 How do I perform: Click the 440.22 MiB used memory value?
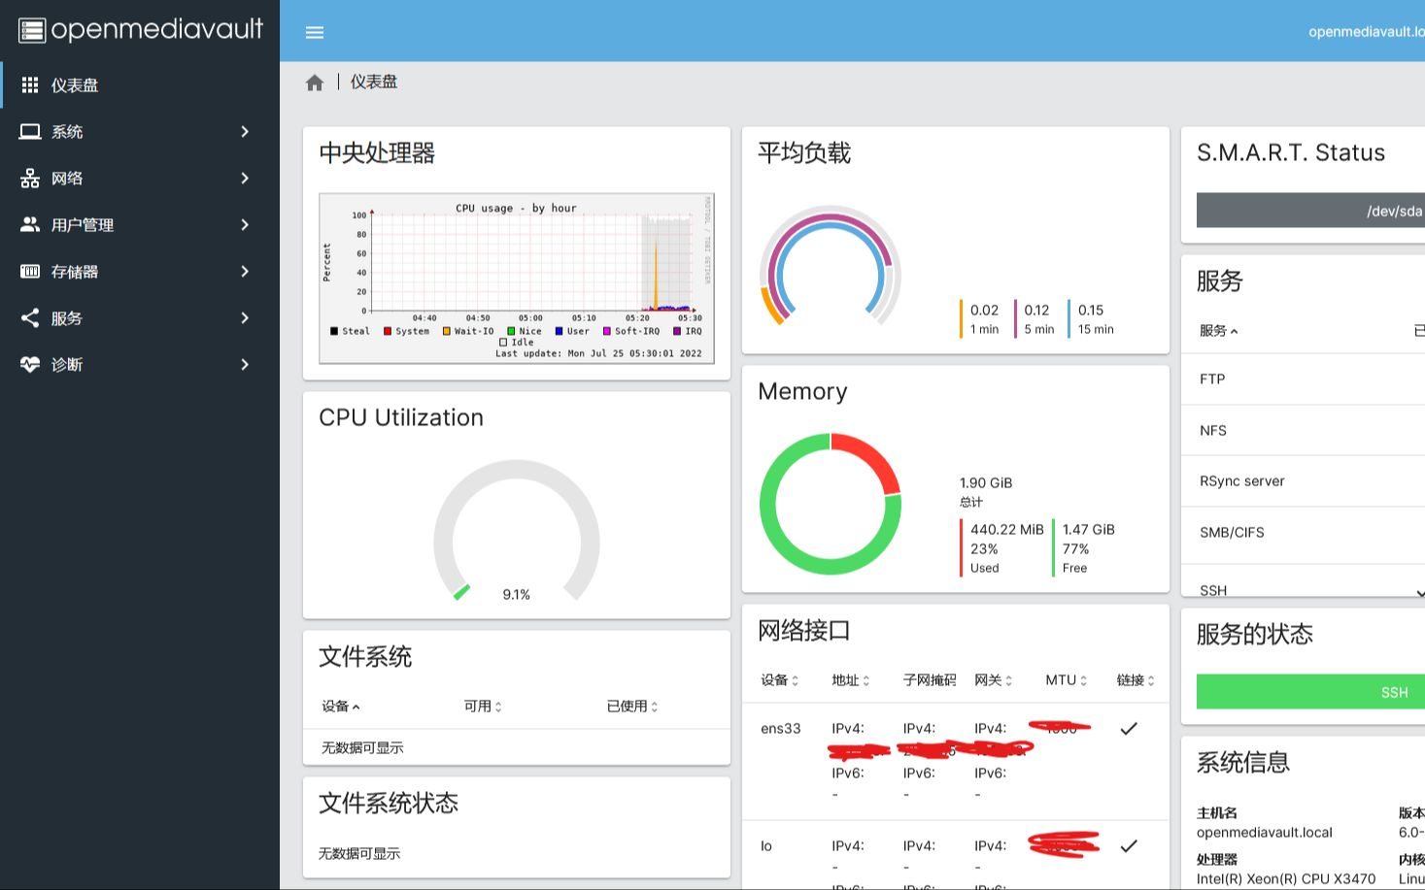[1007, 529]
